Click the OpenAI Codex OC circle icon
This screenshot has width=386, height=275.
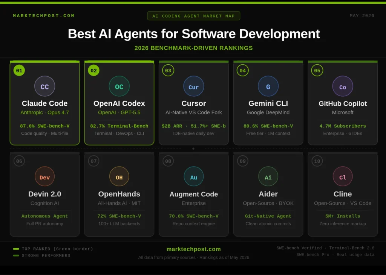click(x=119, y=86)
